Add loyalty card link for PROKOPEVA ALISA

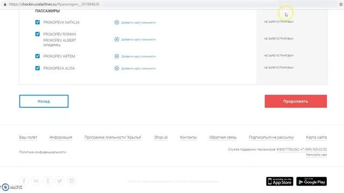[x=139, y=69]
